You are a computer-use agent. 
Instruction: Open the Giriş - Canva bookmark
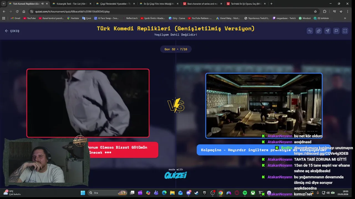click(x=177, y=18)
